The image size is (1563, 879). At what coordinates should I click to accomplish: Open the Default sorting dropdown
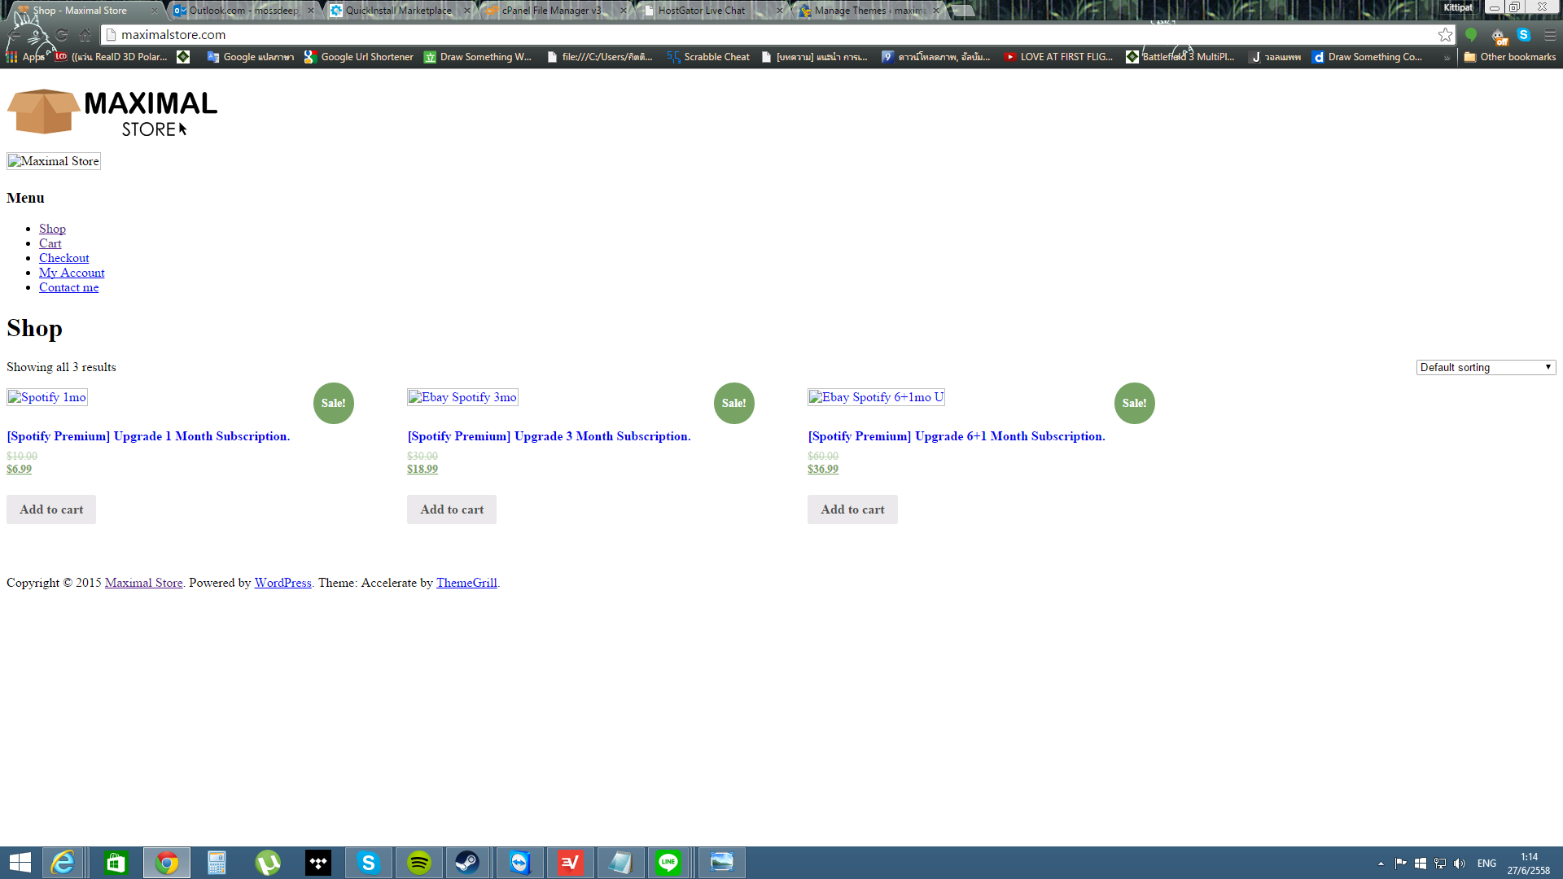pyautogui.click(x=1486, y=368)
